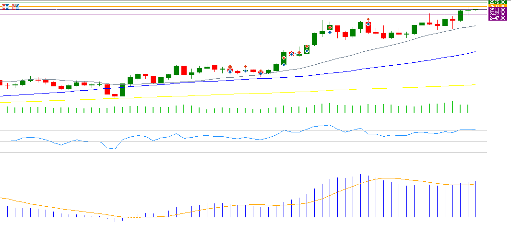Click the tallest green volume bar
The height and width of the screenshot is (236, 511).
coord(452,107)
